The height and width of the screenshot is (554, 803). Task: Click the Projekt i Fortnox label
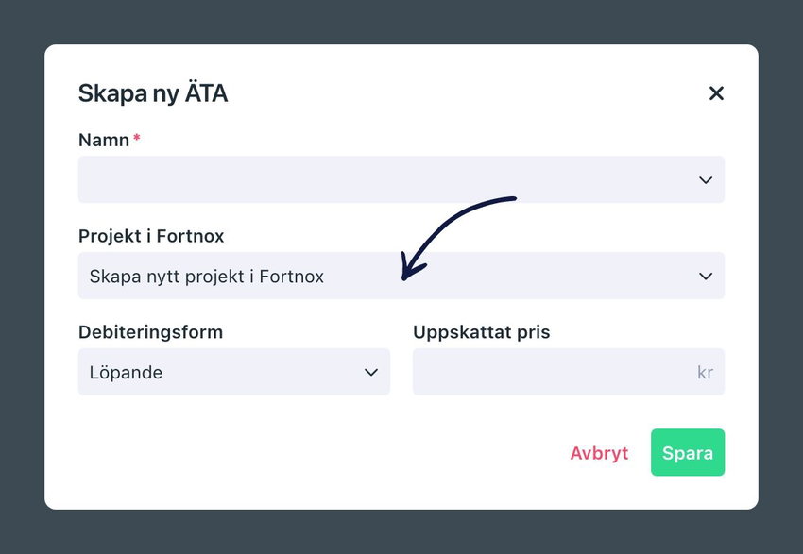point(151,236)
